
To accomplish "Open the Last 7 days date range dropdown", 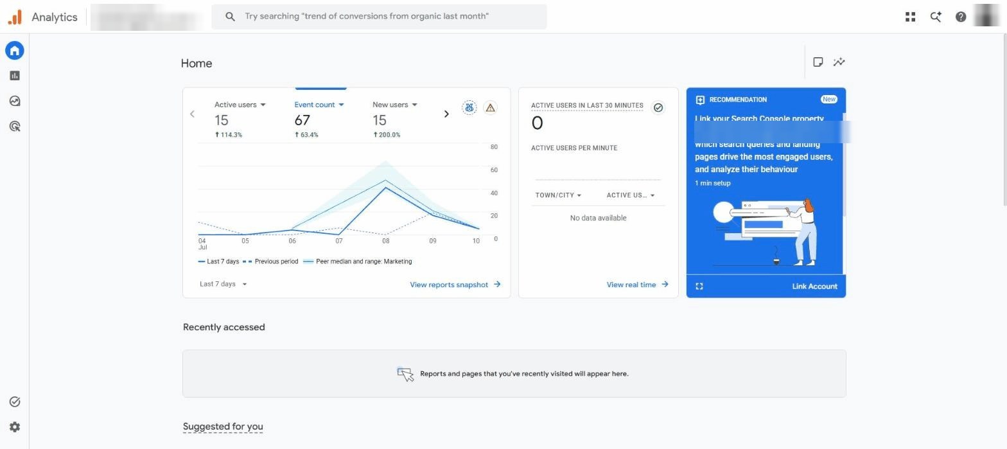I will (x=223, y=284).
